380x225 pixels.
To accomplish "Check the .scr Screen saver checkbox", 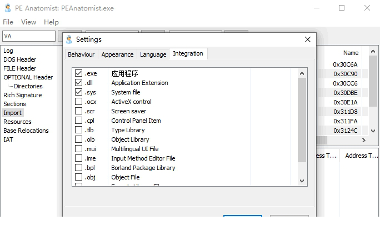I will (78, 111).
